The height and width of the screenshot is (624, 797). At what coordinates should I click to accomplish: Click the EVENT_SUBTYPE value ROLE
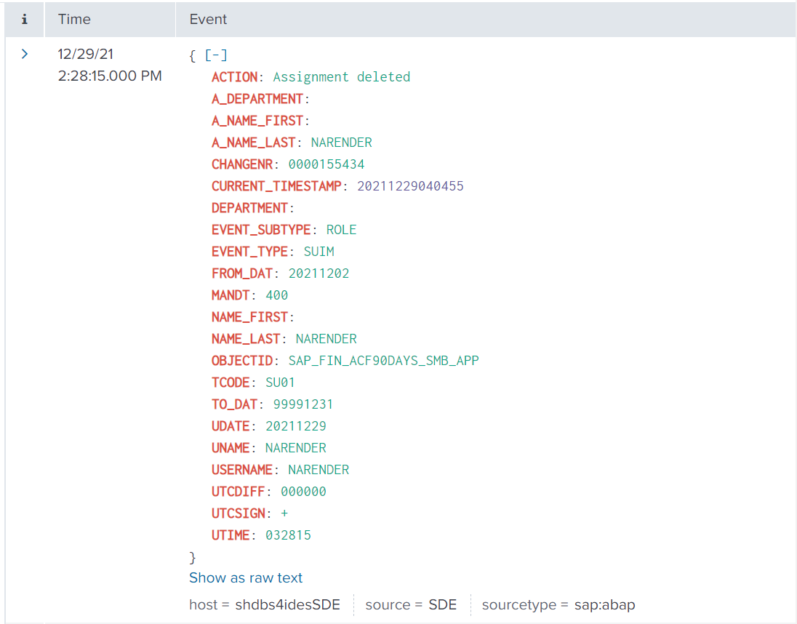341,230
